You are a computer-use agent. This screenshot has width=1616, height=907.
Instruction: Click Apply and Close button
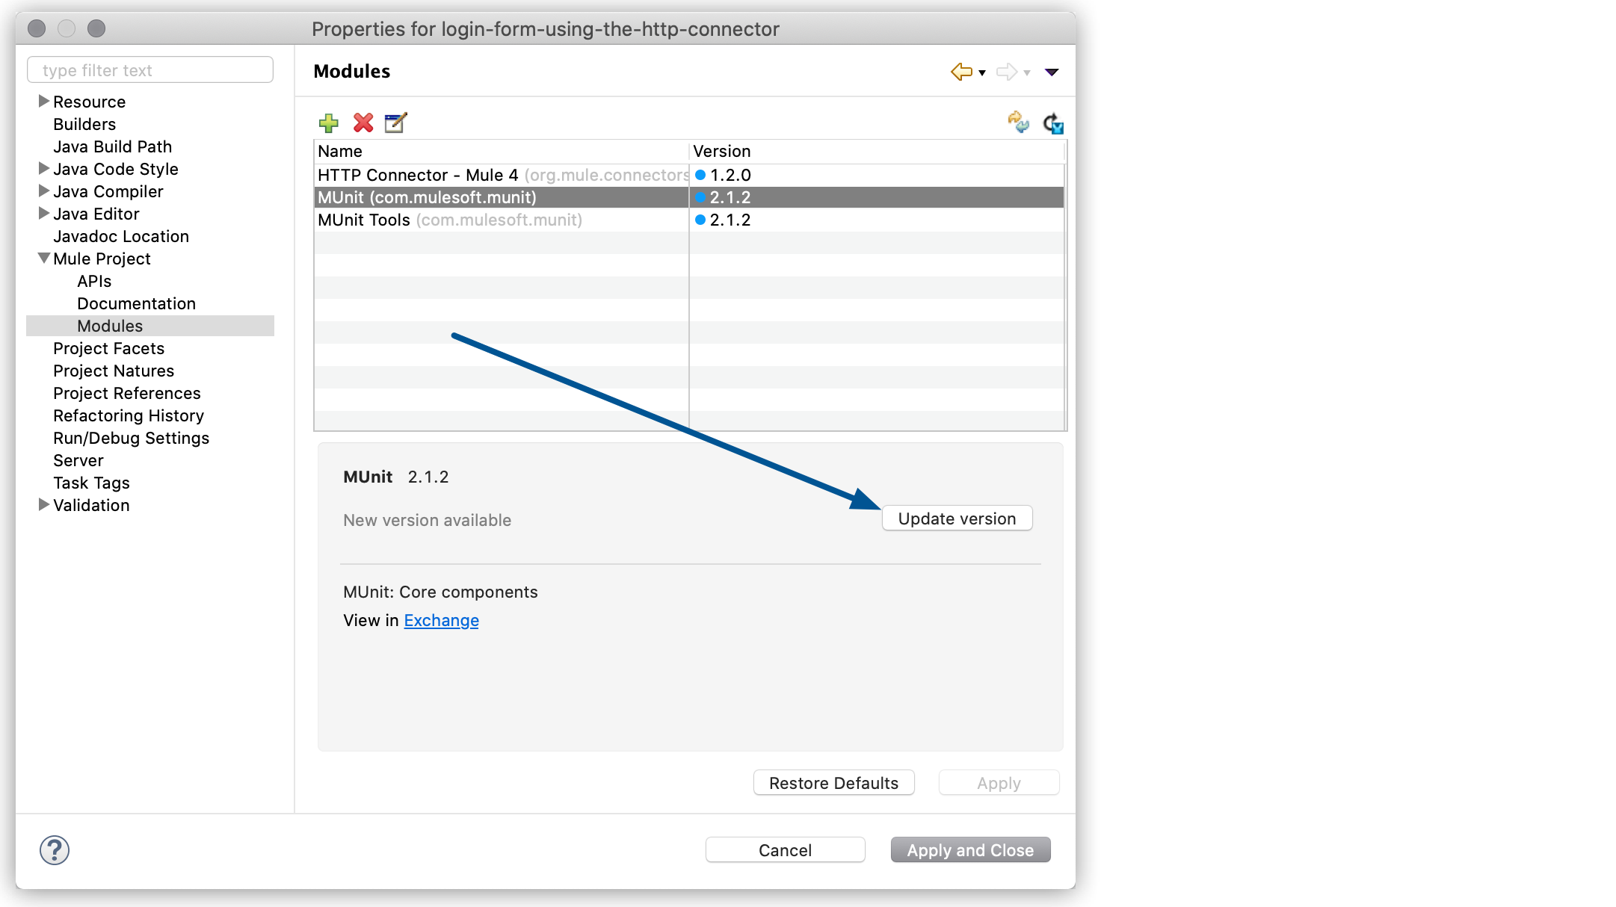tap(971, 849)
